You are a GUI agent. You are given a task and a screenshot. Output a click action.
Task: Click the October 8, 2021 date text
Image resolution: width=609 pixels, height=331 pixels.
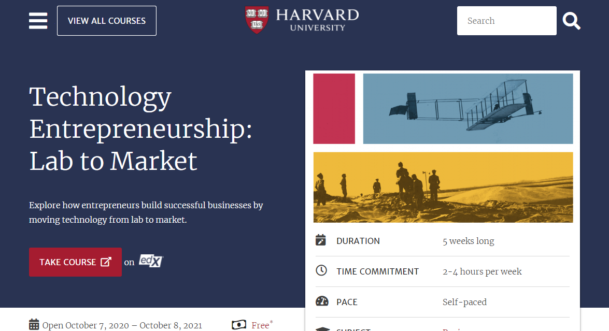[x=171, y=325]
